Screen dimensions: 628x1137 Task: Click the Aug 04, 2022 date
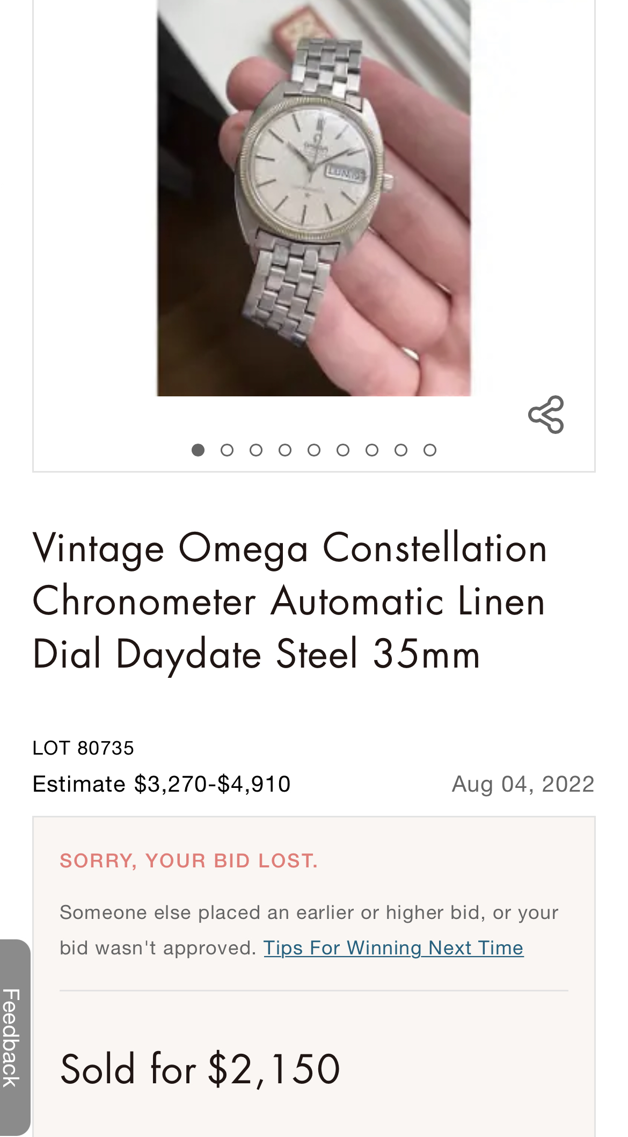coord(523,784)
